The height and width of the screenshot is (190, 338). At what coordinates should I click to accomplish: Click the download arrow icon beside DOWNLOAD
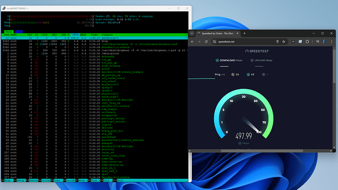217,60
